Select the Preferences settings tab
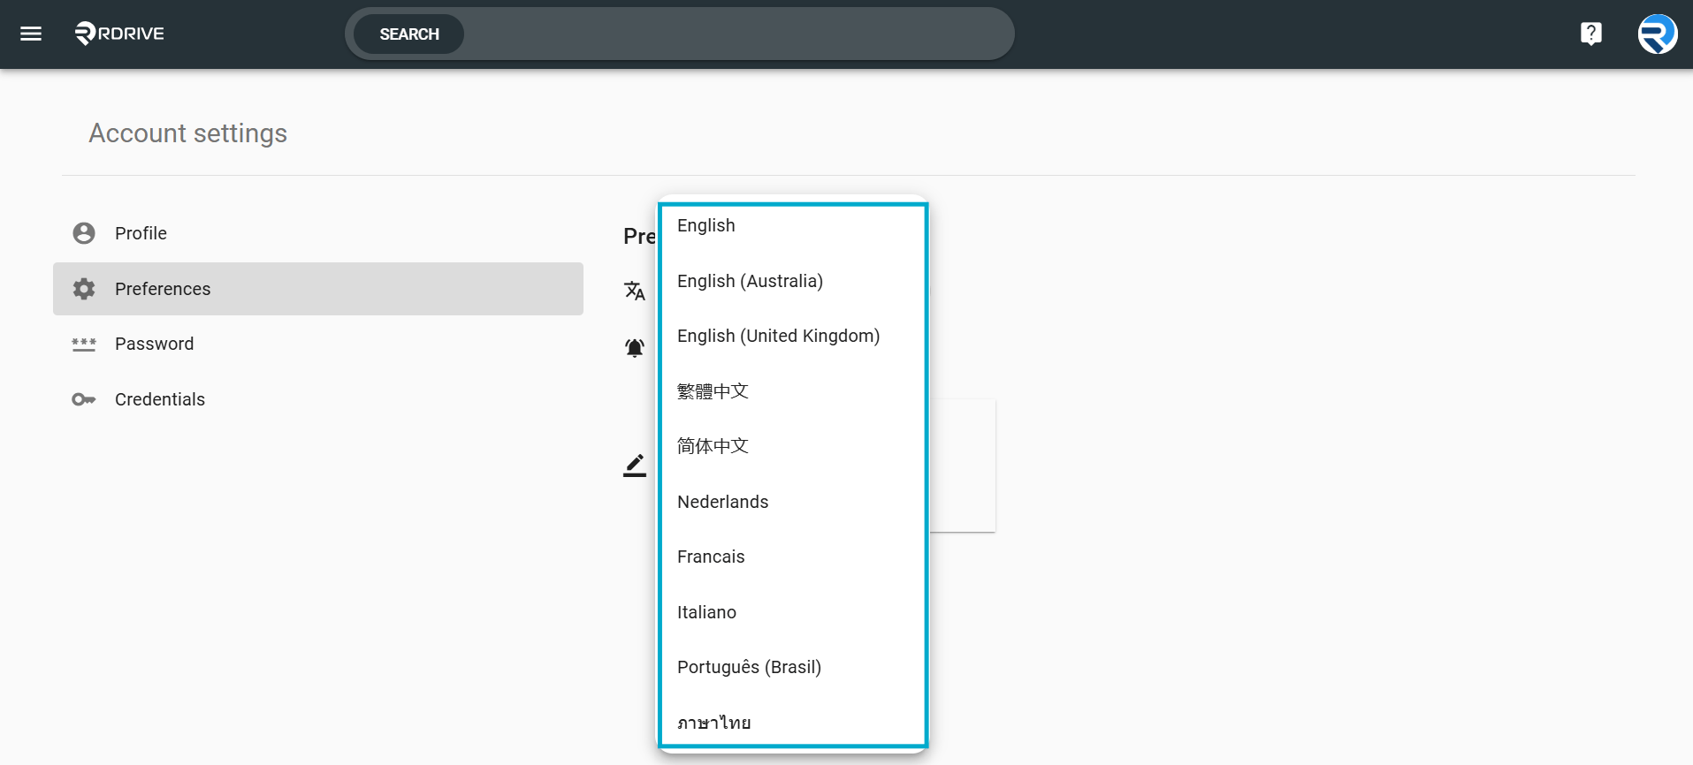The width and height of the screenshot is (1693, 765). pos(318,289)
